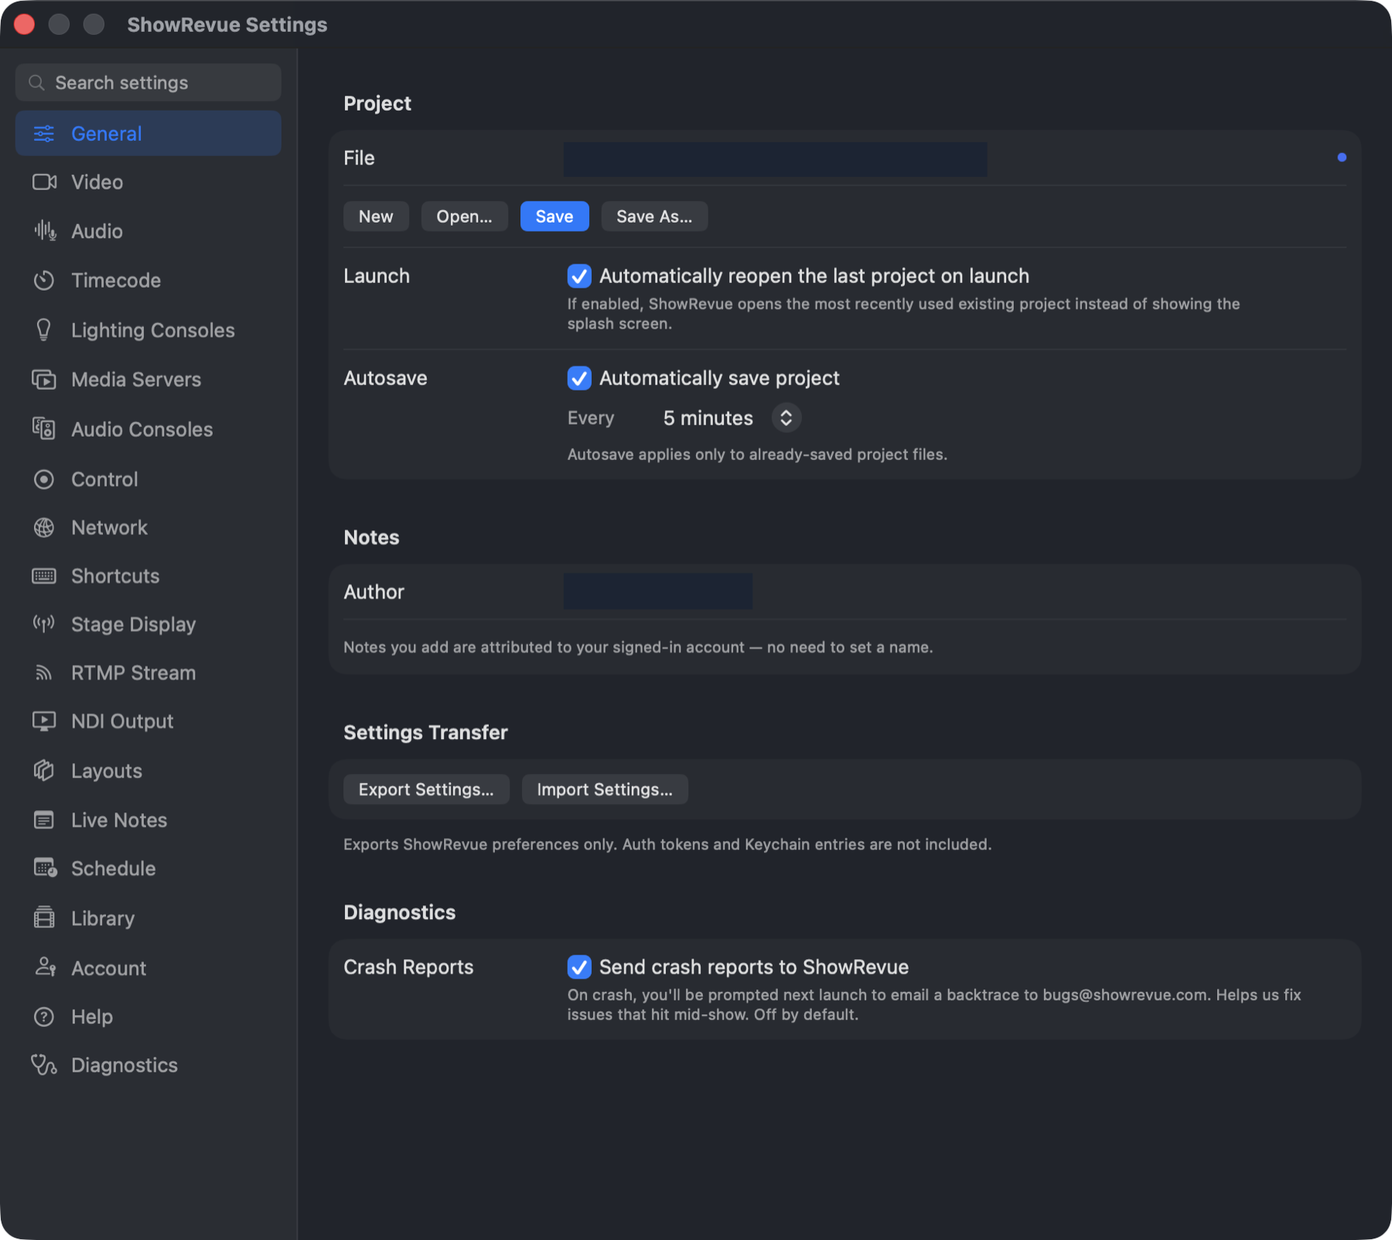1392x1240 pixels.
Task: Select Diagnostics in the sidebar list
Action: pyautogui.click(x=148, y=1065)
